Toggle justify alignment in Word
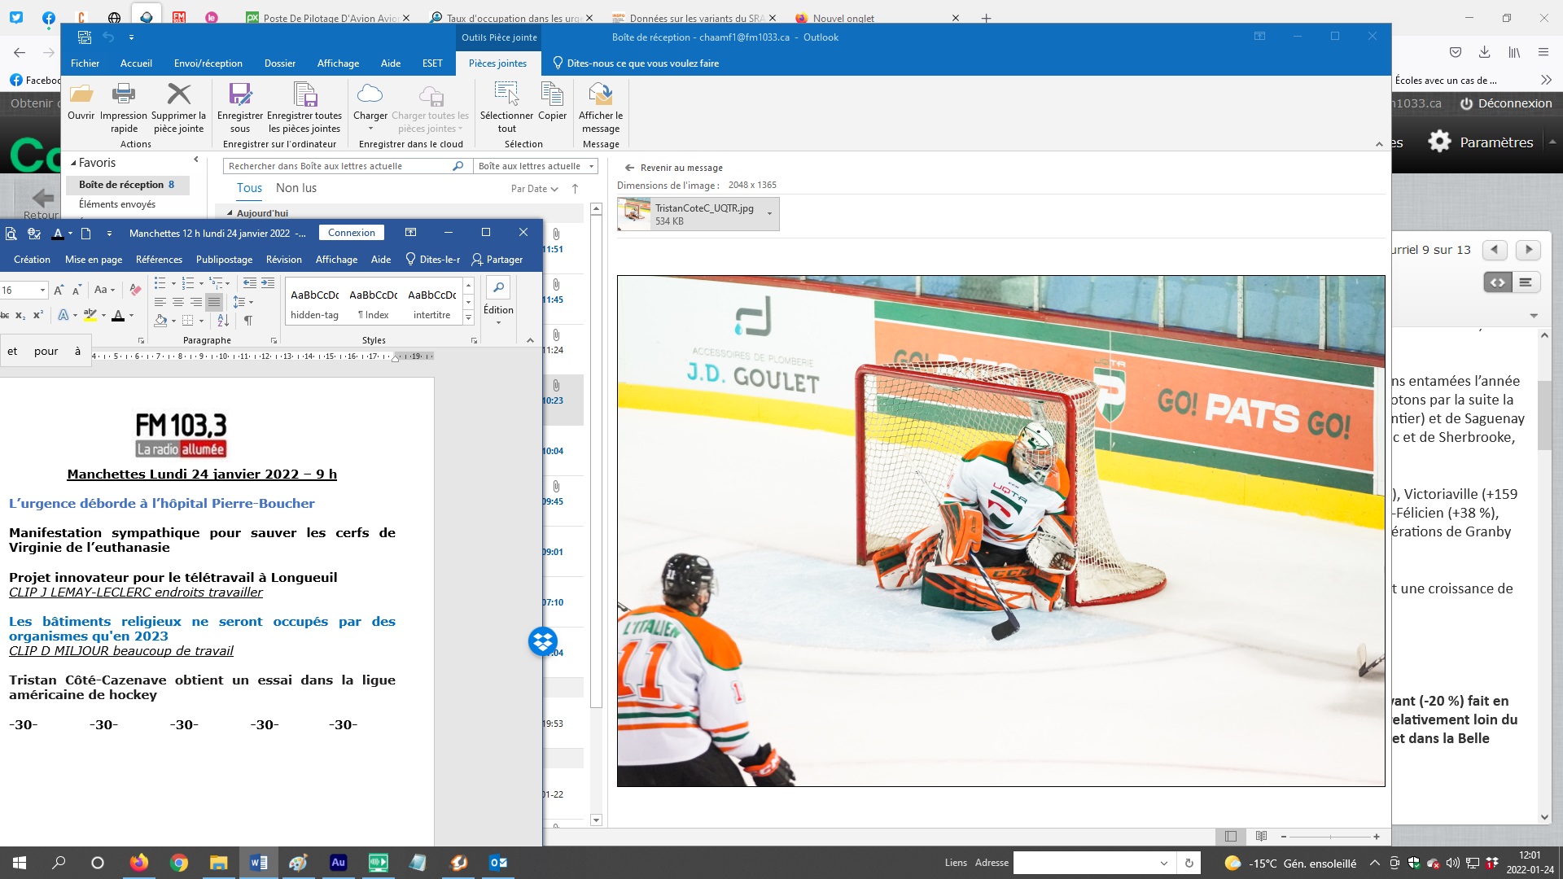The image size is (1563, 879). (214, 302)
